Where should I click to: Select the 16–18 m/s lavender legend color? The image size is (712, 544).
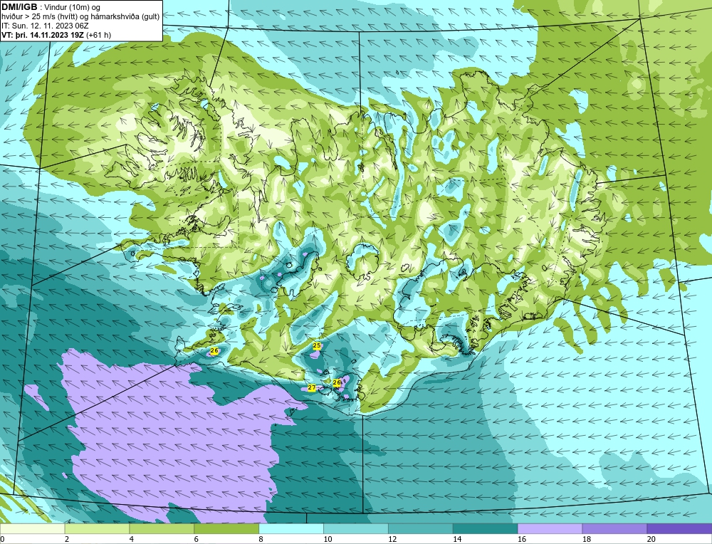click(x=550, y=528)
